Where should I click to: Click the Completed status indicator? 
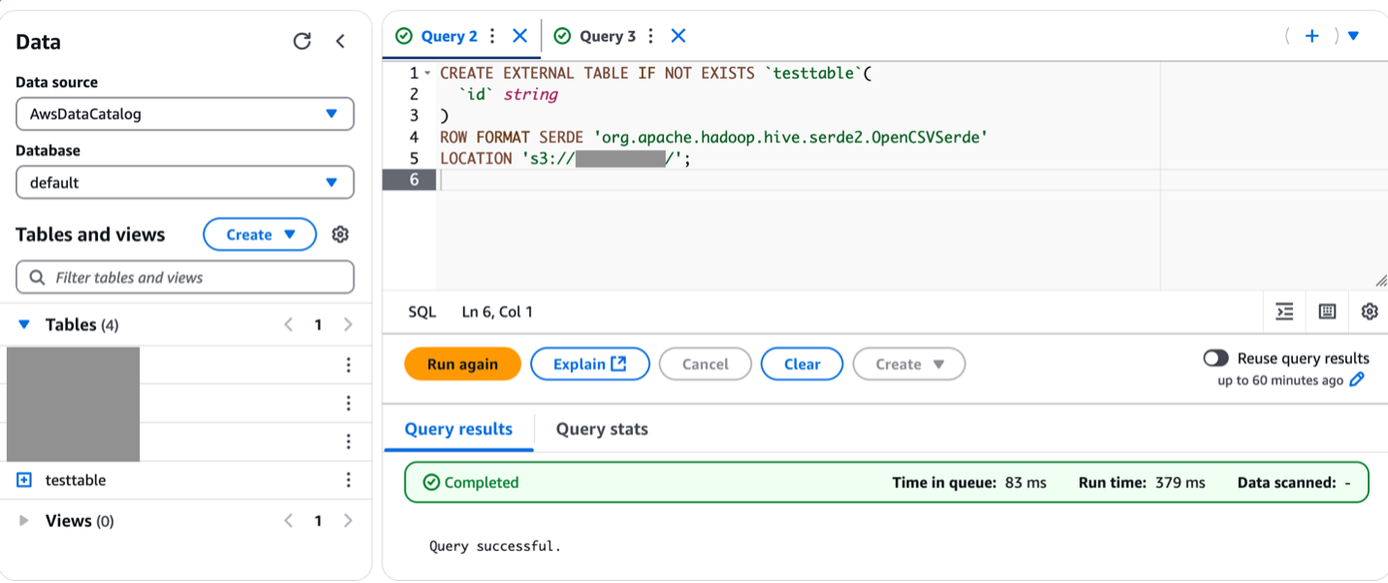(x=471, y=482)
